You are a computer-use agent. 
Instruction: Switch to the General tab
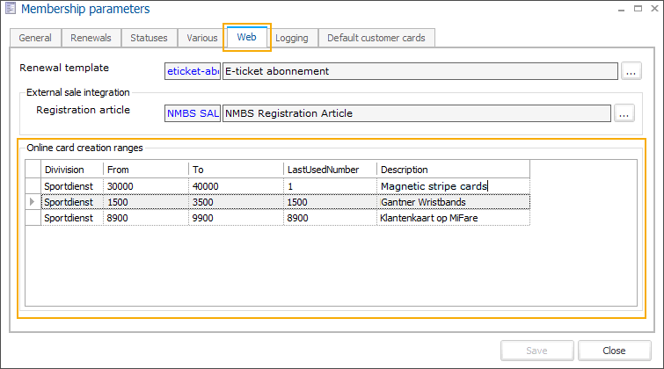pos(35,39)
